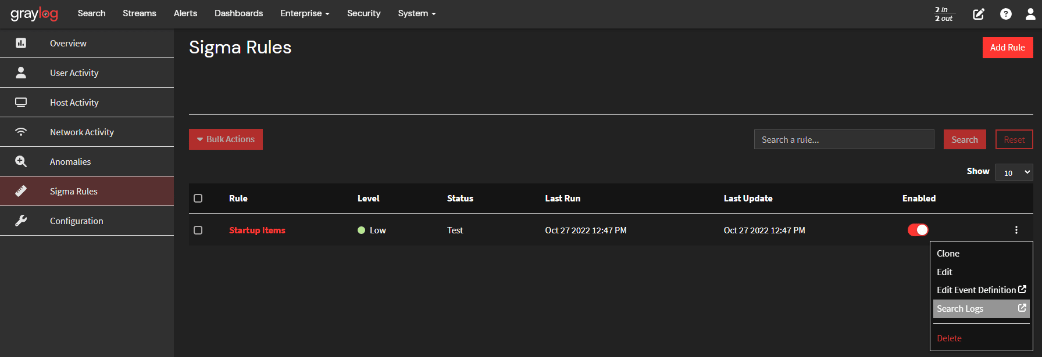Image resolution: width=1042 pixels, height=357 pixels.
Task: Click the Anomalies magnifier icon
Action: pos(21,161)
